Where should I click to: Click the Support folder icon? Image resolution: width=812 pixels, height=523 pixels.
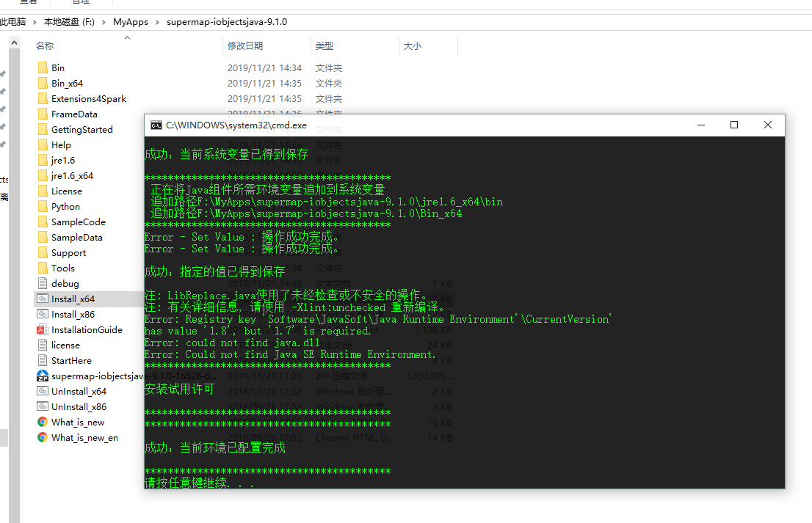click(43, 253)
